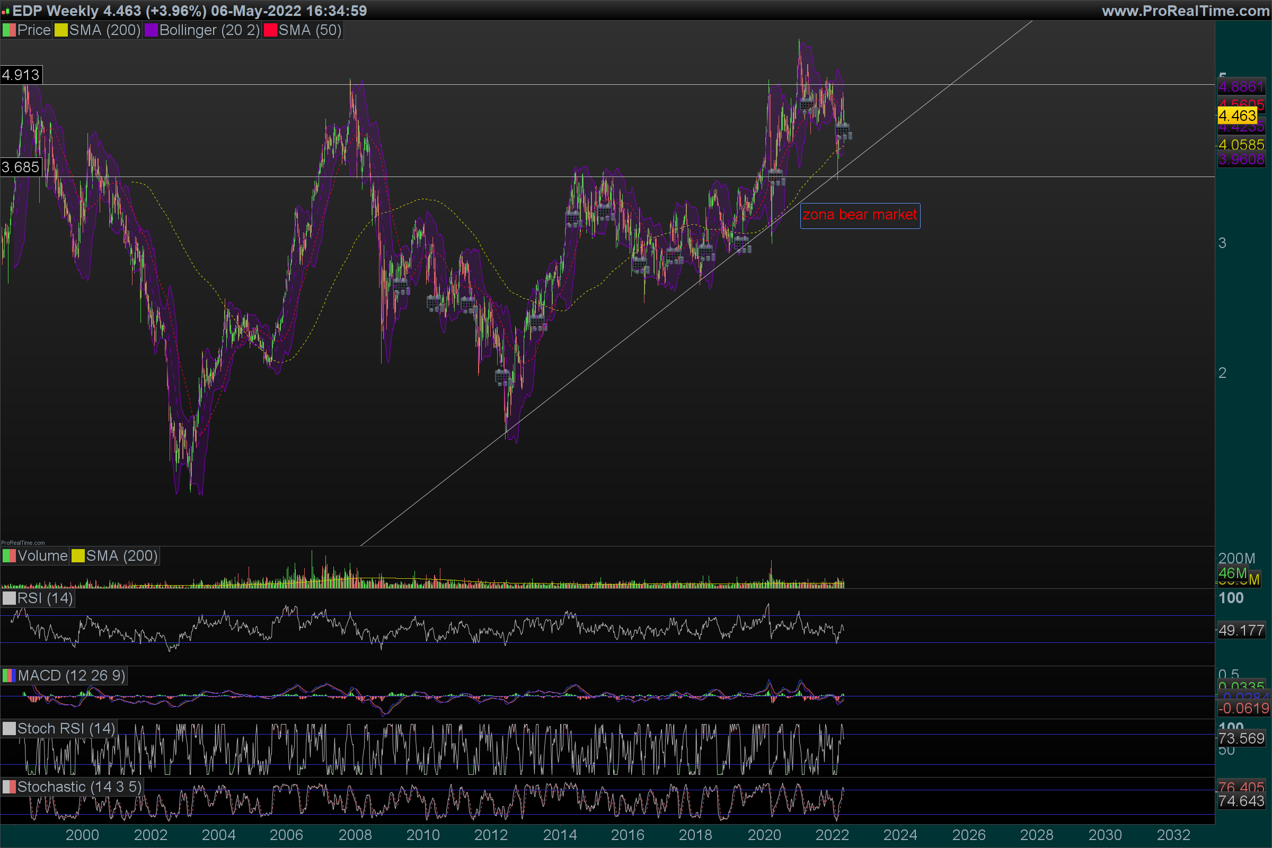Click the leftmost dividend calendar icon near 2009
Image resolution: width=1272 pixels, height=848 pixels.
[x=401, y=286]
